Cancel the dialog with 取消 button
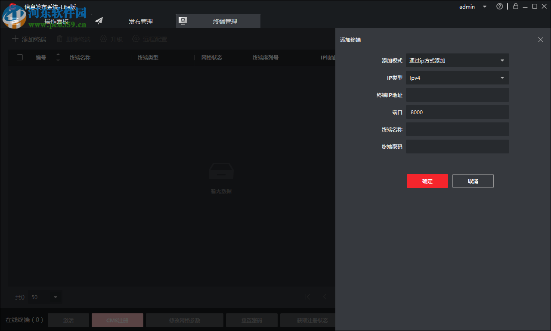Image resolution: width=551 pixels, height=331 pixels. coord(473,181)
